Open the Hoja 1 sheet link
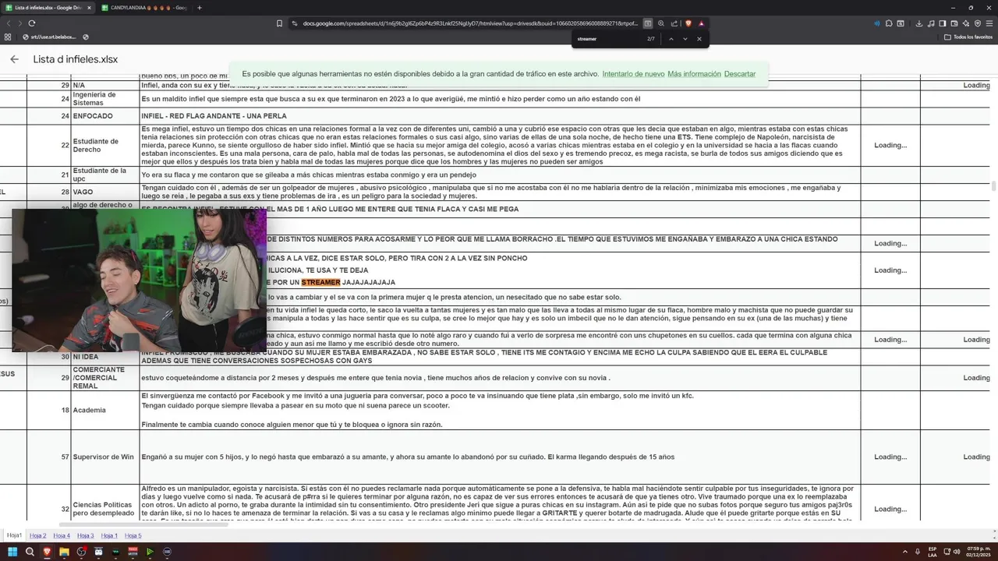 [x=109, y=536]
